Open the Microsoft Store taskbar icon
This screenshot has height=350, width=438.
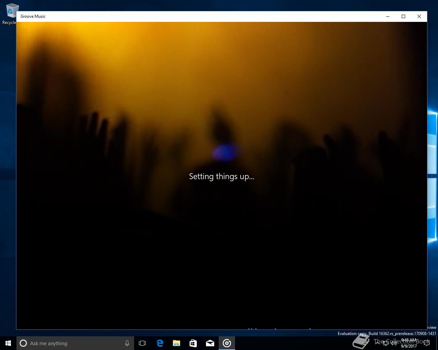point(193,343)
